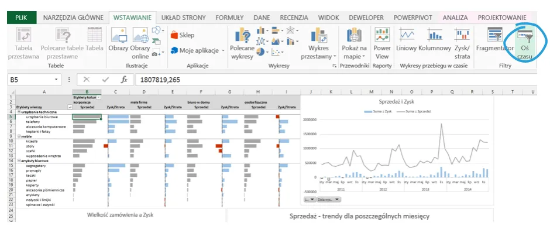The image size is (550, 243).
Task: Insert a Fragmentator slicer
Action: [494, 39]
